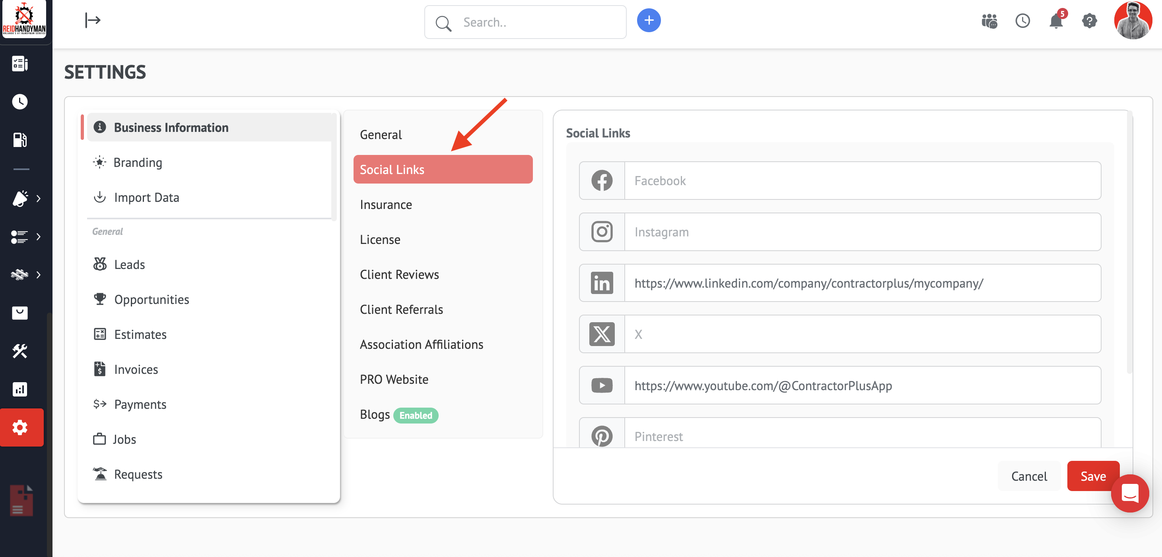Click into the Facebook URL field
The width and height of the screenshot is (1162, 557).
click(862, 181)
